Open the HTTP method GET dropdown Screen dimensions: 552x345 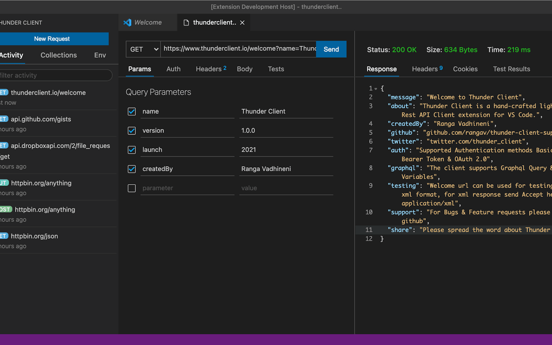coord(143,49)
